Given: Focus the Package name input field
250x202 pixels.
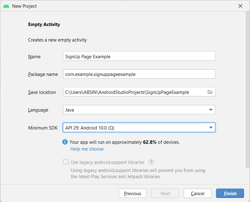Looking at the screenshot, I should [139, 74].
